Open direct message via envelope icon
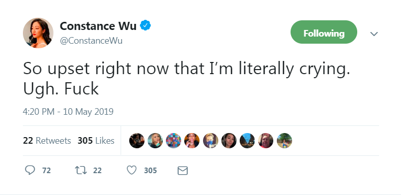Image resolution: width=401 pixels, height=195 pixels. pos(183,171)
